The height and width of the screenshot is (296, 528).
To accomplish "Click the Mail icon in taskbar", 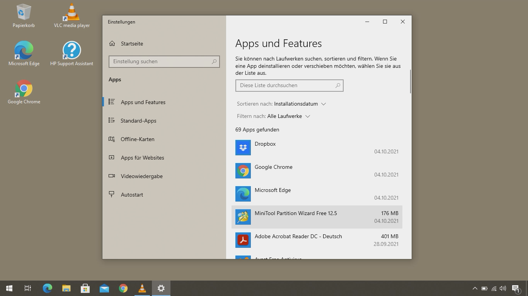I will pyautogui.click(x=104, y=288).
